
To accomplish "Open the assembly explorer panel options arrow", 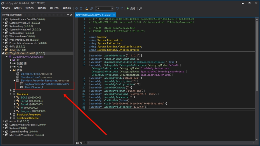I will (68, 15).
